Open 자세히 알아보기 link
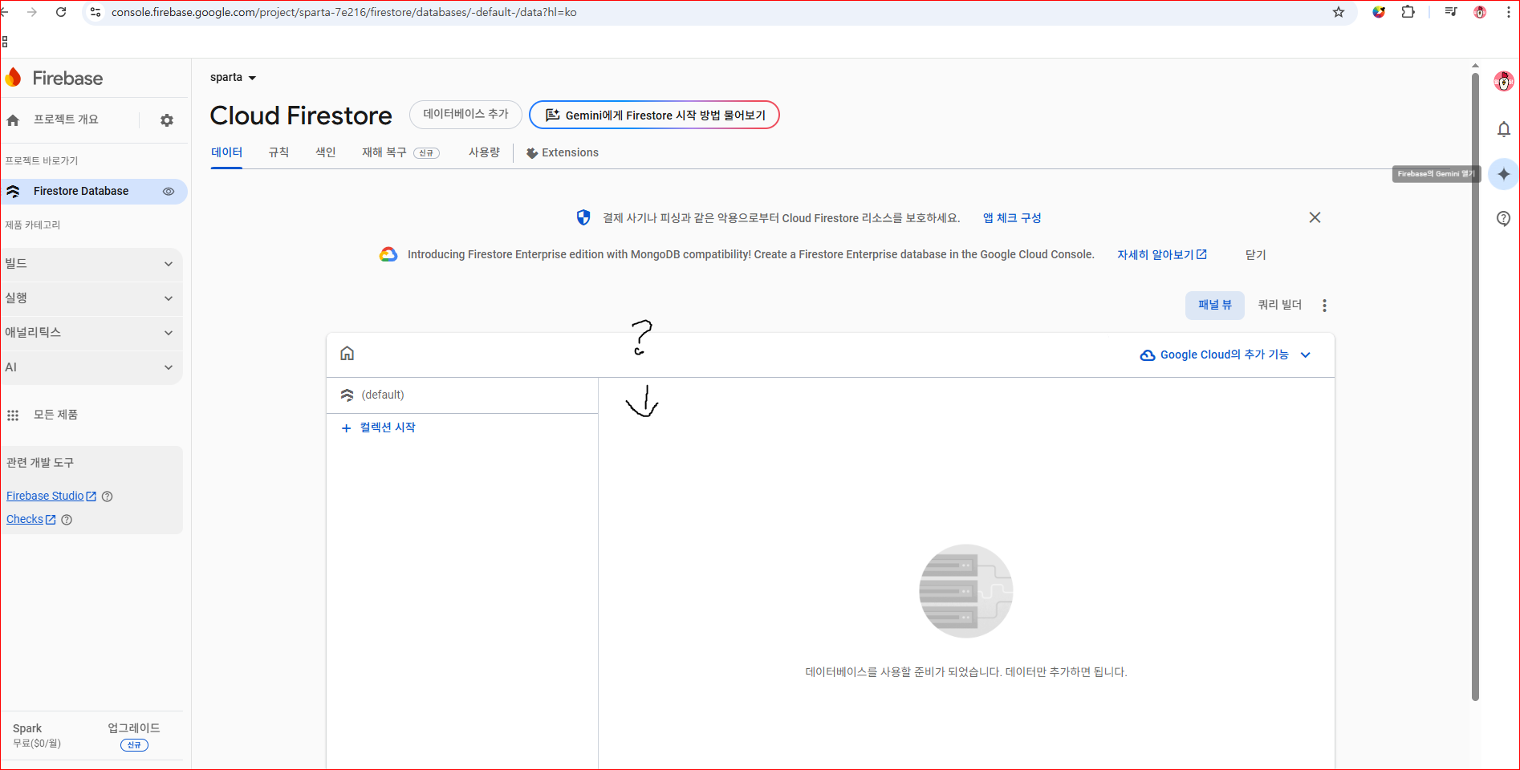 point(1162,254)
